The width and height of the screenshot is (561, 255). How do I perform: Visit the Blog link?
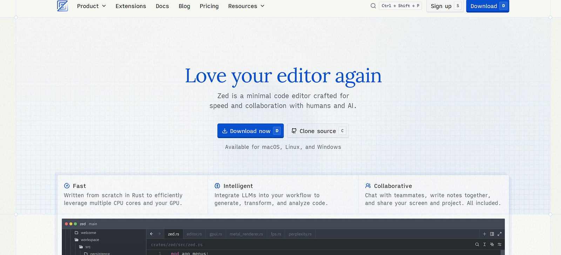184,6
